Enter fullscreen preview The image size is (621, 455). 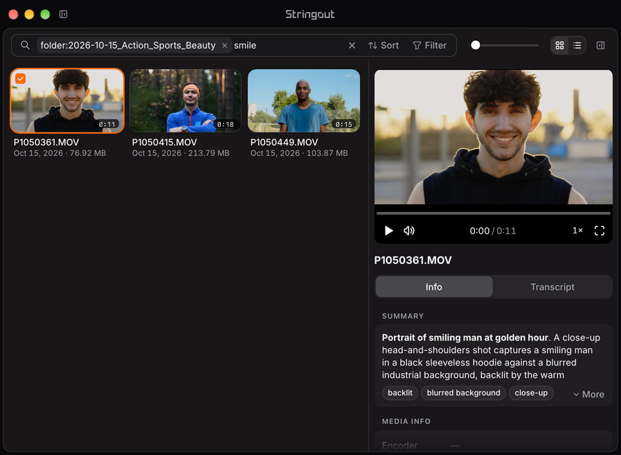coord(600,231)
